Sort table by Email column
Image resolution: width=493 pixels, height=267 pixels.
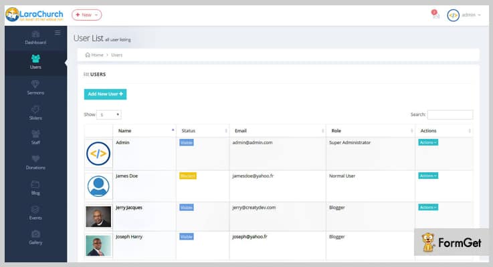coord(278,131)
